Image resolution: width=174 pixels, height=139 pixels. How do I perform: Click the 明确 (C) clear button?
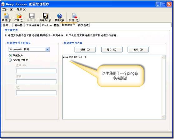coord(85,49)
